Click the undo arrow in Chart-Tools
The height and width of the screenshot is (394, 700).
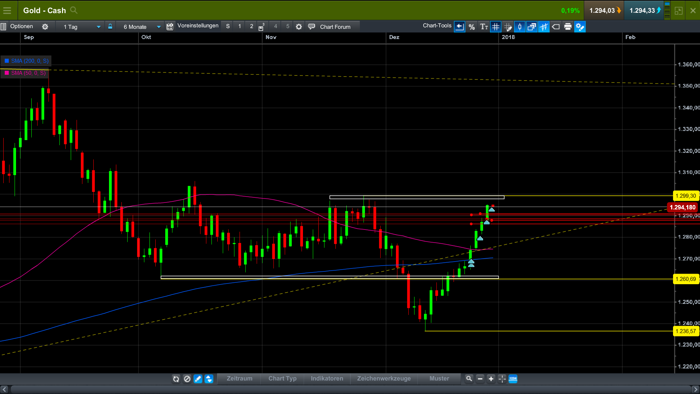pyautogui.click(x=459, y=26)
